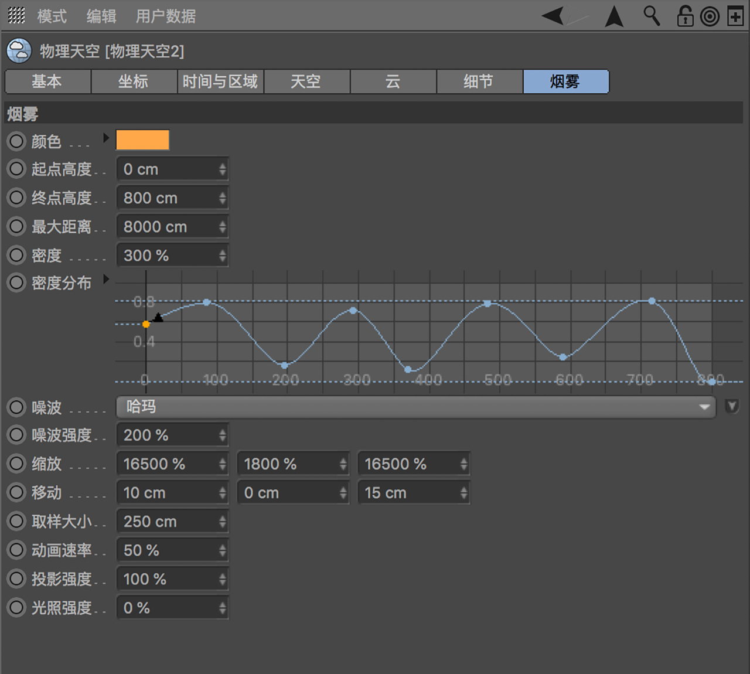Image resolution: width=750 pixels, height=674 pixels.
Task: Open new attribute manager plus icon
Action: pyautogui.click(x=735, y=16)
